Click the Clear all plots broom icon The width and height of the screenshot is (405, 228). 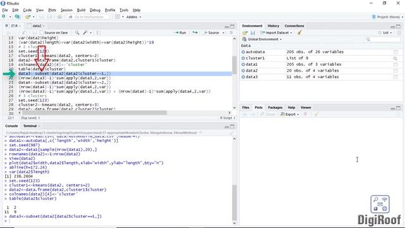pyautogui.click(x=316, y=114)
